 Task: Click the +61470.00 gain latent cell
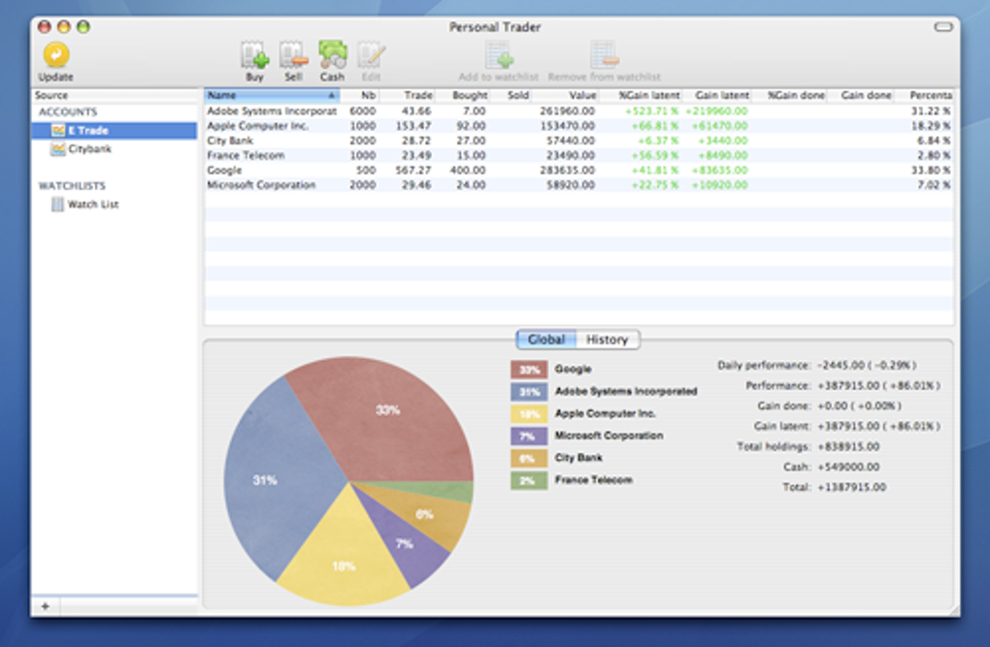720,126
